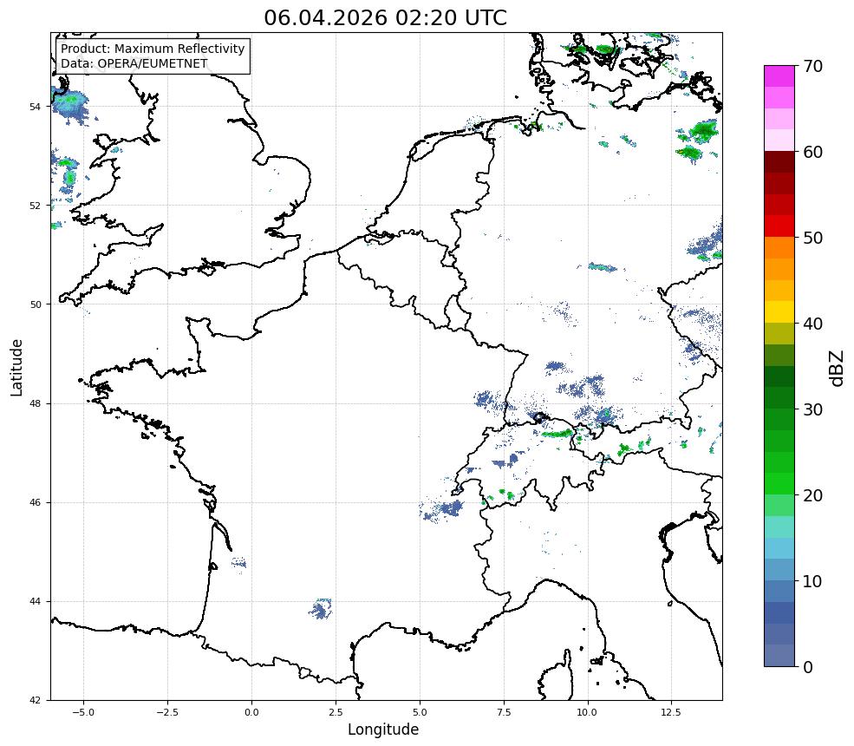Click the yellow colorbar segment above 40

(x=779, y=313)
